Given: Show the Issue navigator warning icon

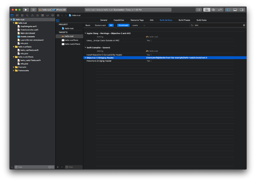Looking at the screenshot, I should click(32, 15).
